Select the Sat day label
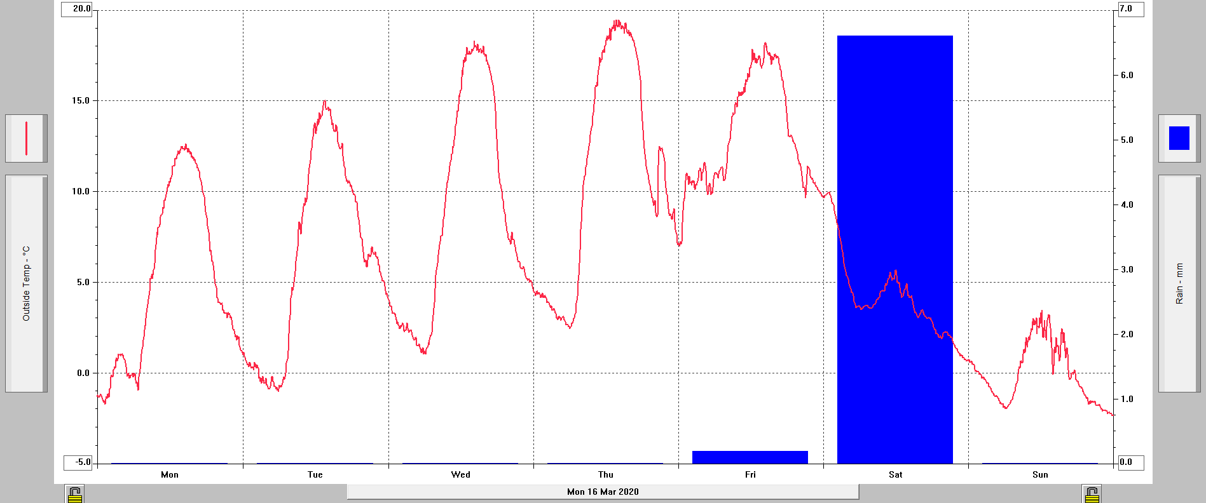This screenshot has width=1206, height=503. [x=895, y=474]
